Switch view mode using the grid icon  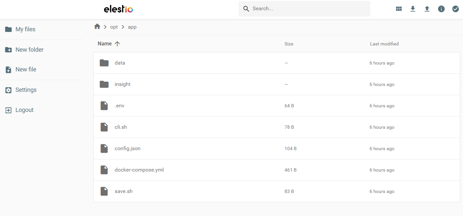pyautogui.click(x=399, y=9)
